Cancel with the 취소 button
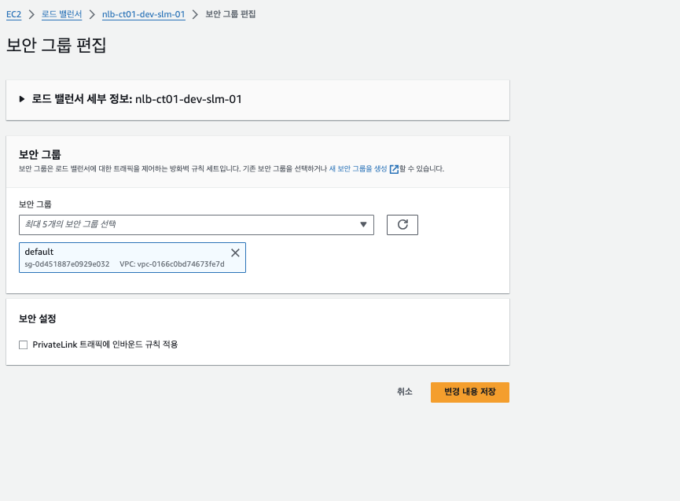The image size is (680, 501). pyautogui.click(x=405, y=392)
